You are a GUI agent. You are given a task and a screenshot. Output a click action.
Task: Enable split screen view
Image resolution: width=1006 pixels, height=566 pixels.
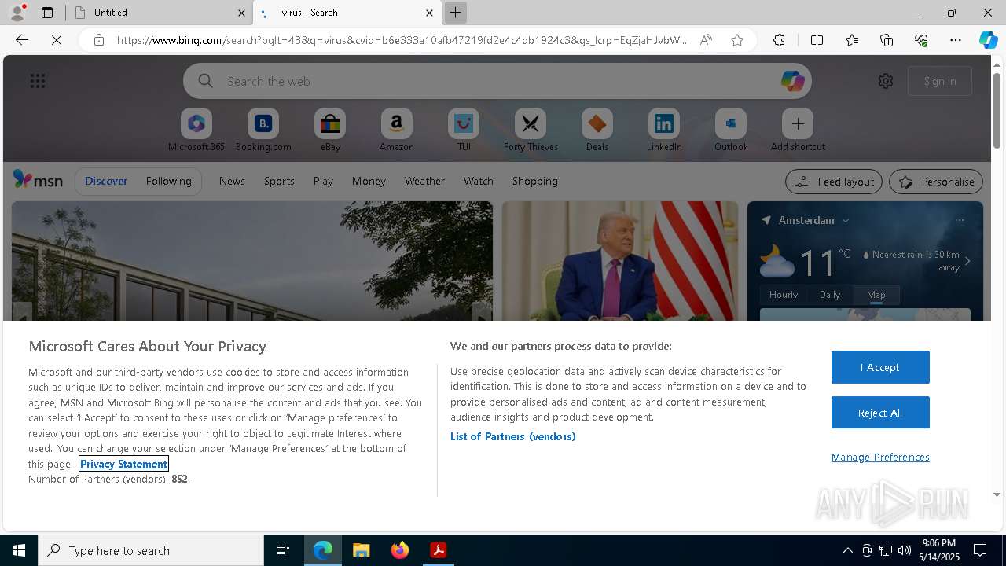817,40
